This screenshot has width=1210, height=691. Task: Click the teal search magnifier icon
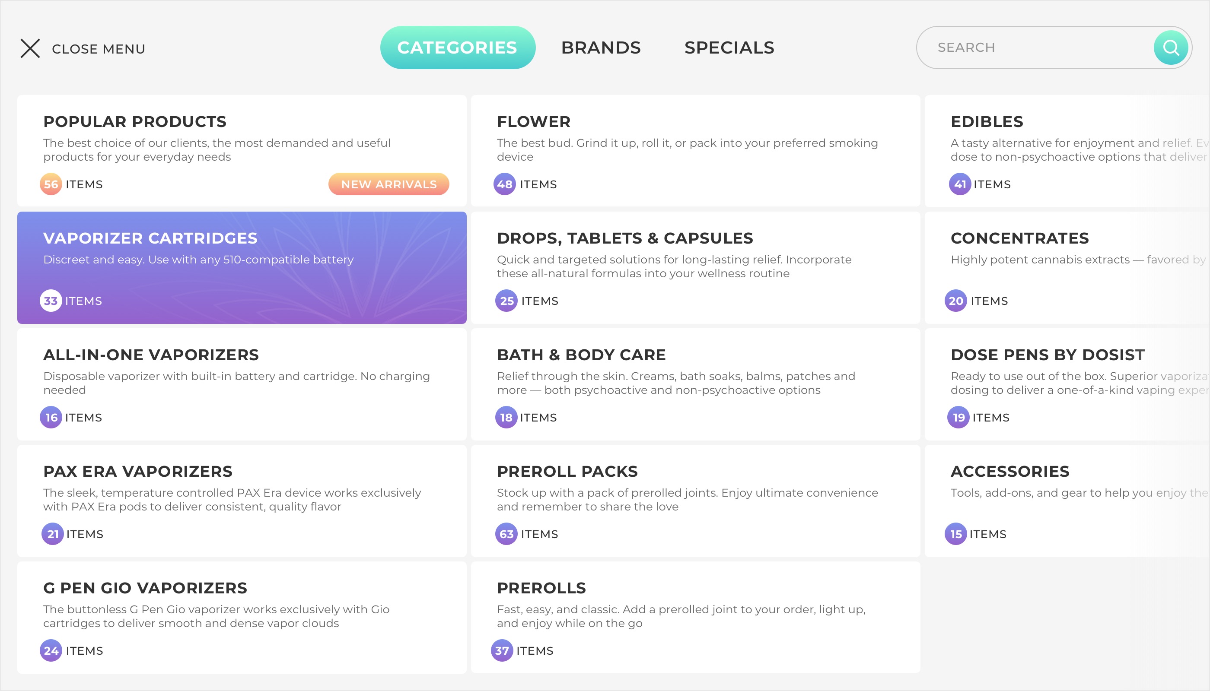click(1171, 48)
